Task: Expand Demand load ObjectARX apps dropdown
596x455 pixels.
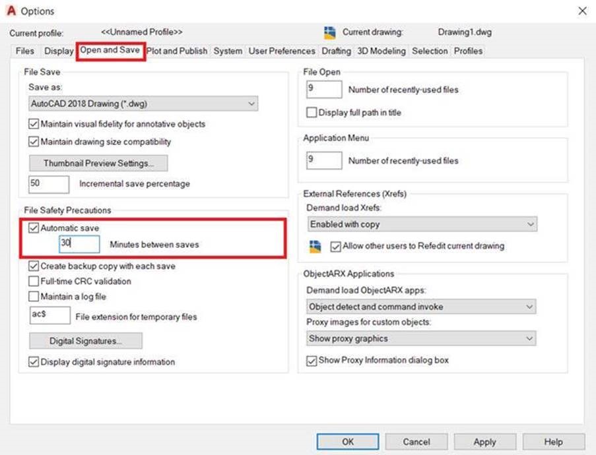Action: [421, 307]
